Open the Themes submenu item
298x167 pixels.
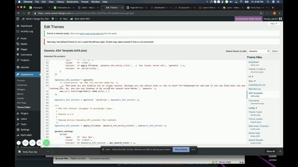(20, 81)
